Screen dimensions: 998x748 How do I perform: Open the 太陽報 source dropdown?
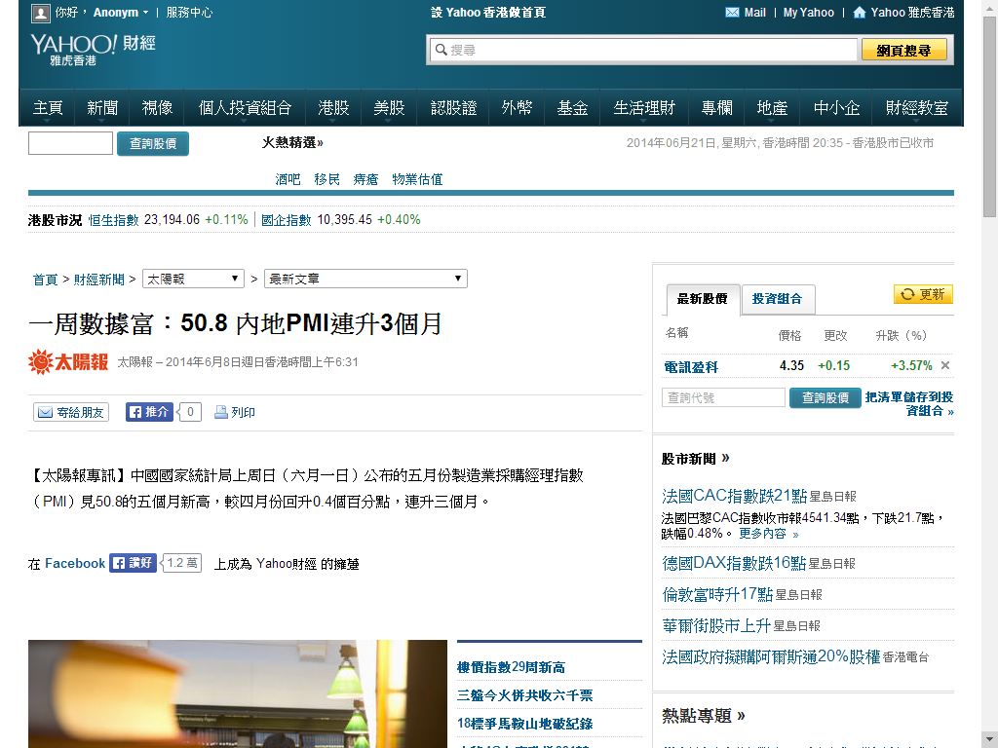pos(194,279)
